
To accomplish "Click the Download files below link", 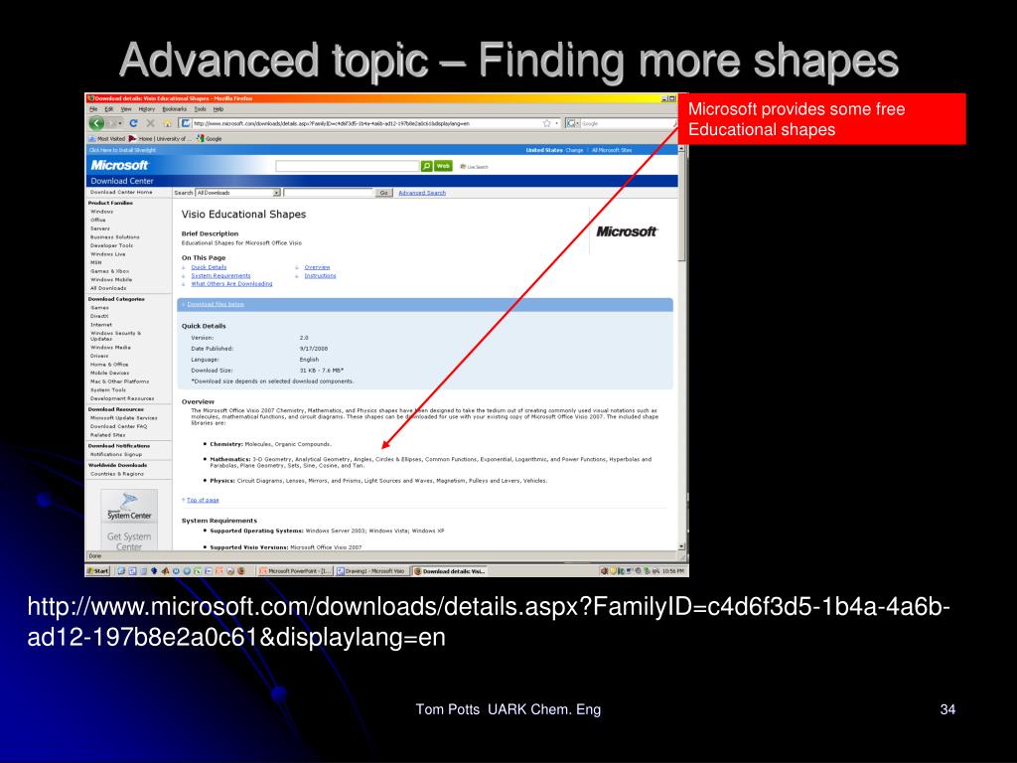I will 216,304.
